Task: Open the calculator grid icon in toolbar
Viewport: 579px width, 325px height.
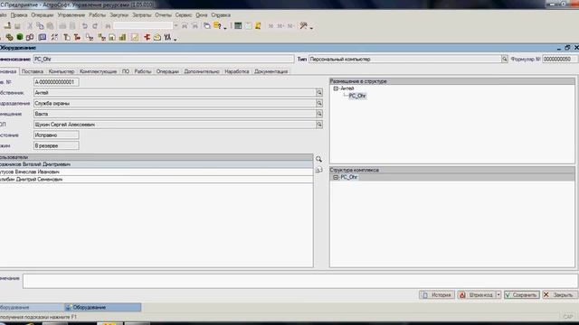Action: pyautogui.click(x=238, y=26)
